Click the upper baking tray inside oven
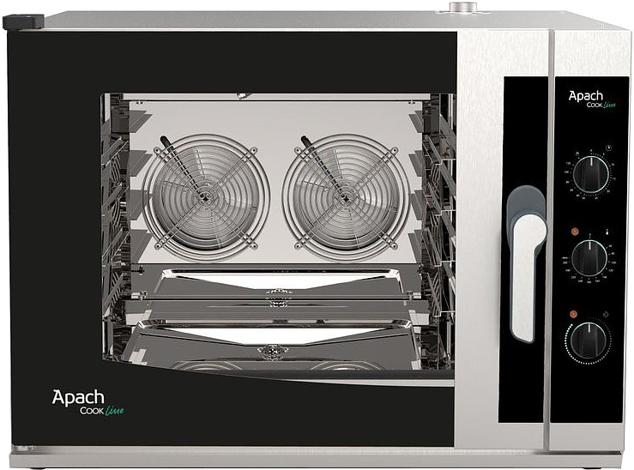This screenshot has height=470, width=634. coord(280,282)
